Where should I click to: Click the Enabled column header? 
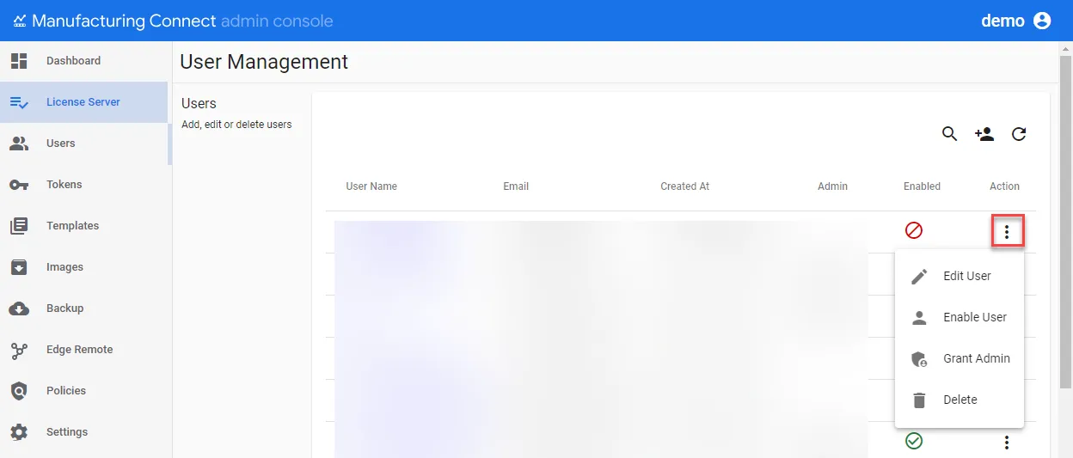click(x=922, y=186)
